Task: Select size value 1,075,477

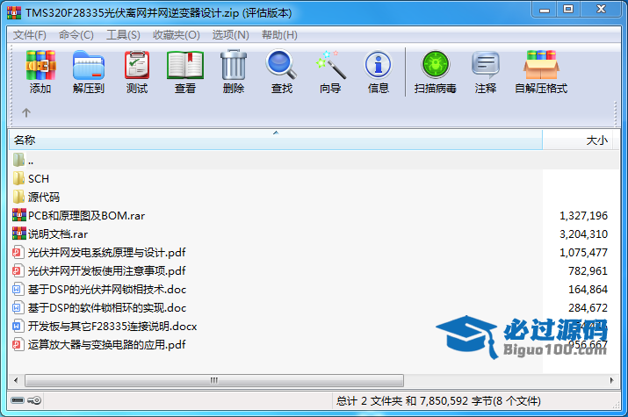Action: click(583, 253)
